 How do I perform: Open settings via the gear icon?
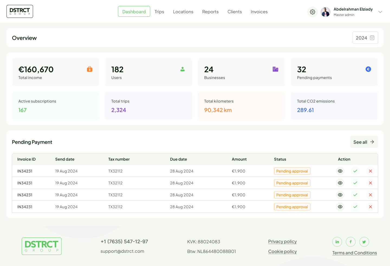click(x=312, y=12)
